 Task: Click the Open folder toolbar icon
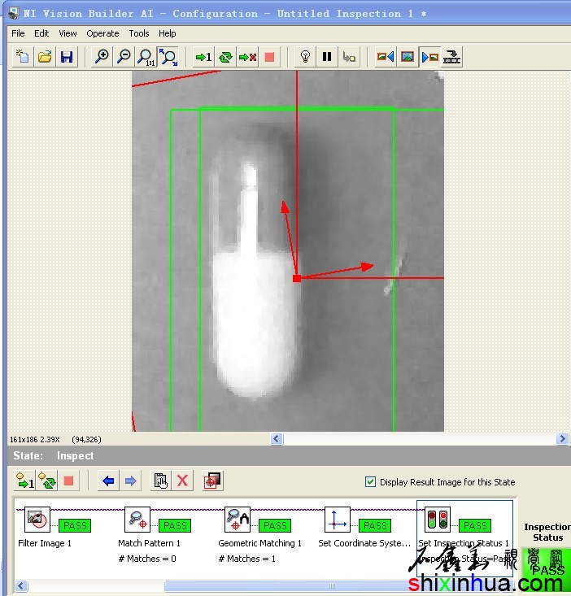coord(45,57)
